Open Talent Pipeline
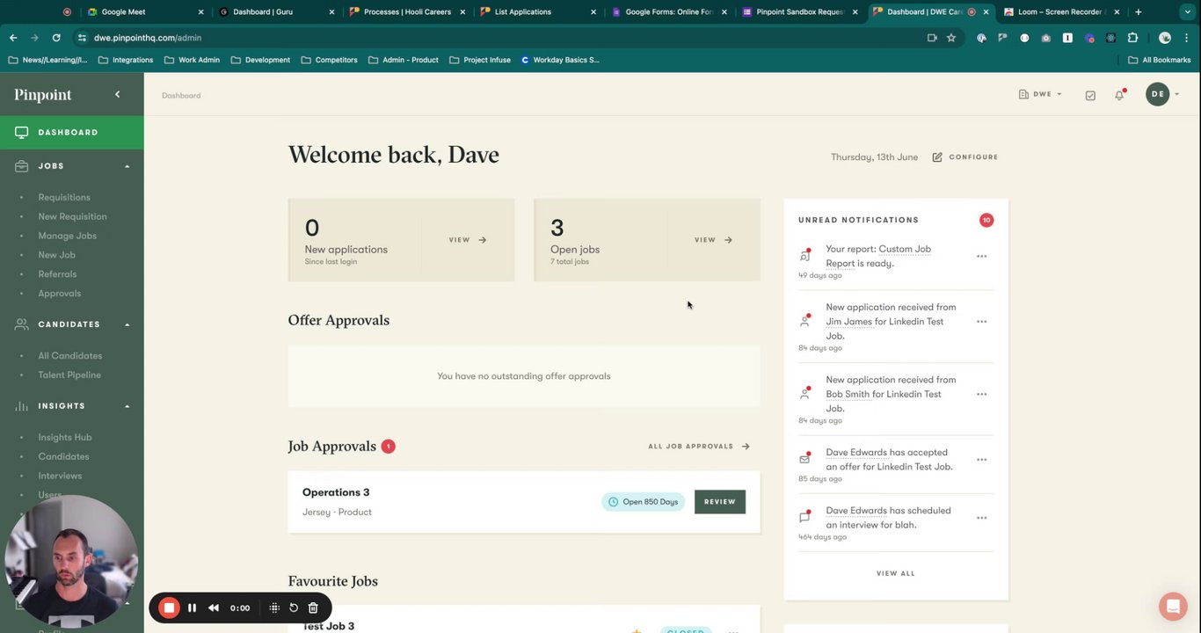This screenshot has width=1201, height=633. tap(69, 375)
